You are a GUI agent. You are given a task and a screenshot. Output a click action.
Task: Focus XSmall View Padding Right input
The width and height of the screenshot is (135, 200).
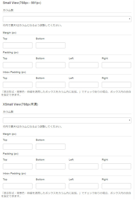[x=116, y=166]
